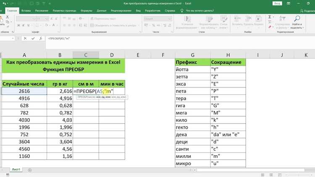This screenshot has width=315, height=177.
Task: Click the Undo arrow in the title bar
Action: point(4,4)
